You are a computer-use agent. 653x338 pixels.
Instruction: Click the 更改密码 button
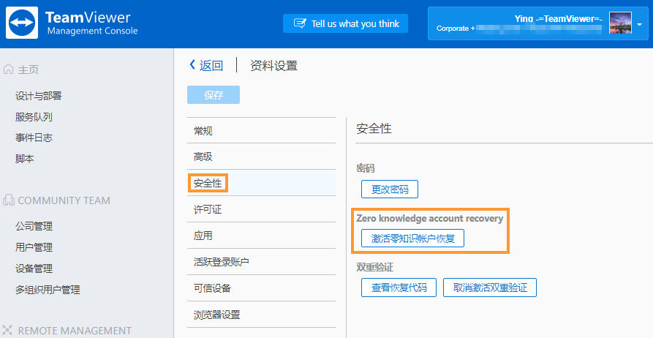click(389, 189)
